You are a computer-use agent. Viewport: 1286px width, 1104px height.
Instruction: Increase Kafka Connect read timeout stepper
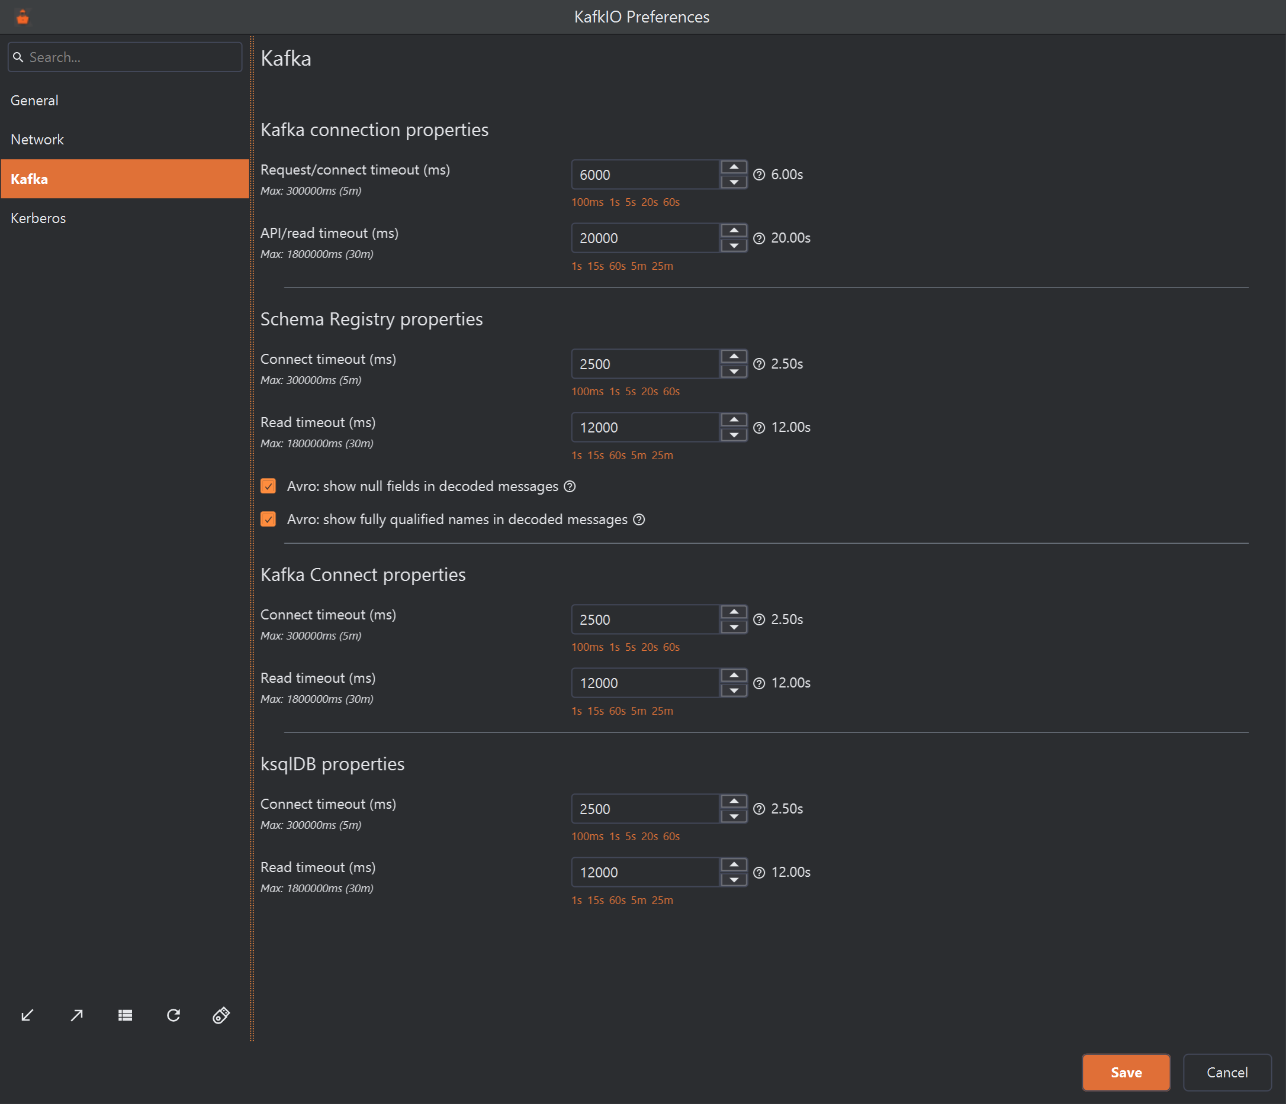coord(734,676)
